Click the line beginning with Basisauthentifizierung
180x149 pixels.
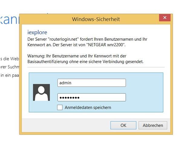[x=85, y=62]
